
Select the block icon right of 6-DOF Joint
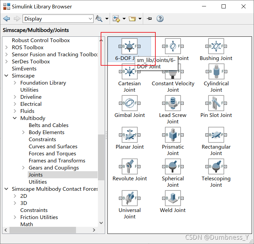tap(173, 46)
